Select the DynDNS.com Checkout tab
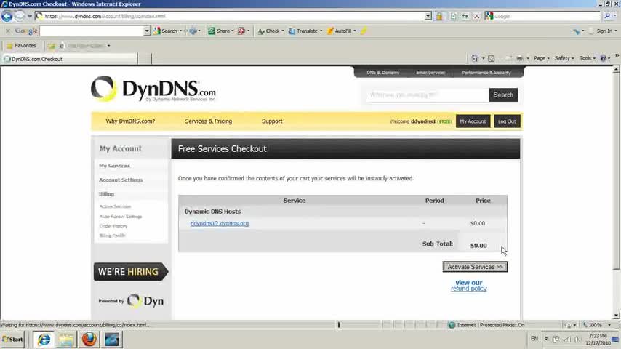 click(x=69, y=59)
